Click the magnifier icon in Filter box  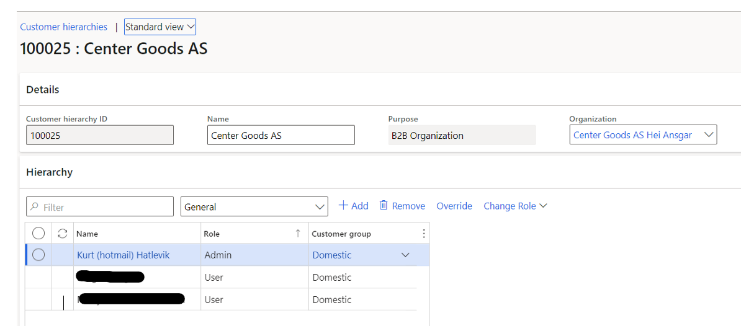coord(35,207)
